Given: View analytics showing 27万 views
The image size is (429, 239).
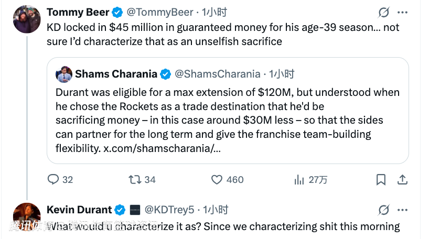Looking at the screenshot, I should [299, 180].
